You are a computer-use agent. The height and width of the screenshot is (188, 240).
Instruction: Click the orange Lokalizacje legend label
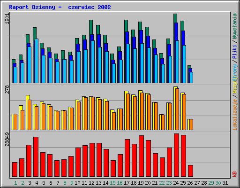pyautogui.click(x=235, y=115)
